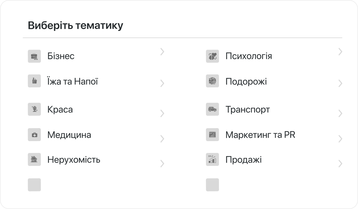Viewport: 358px width, 209px height.
Task: Click the beauty face icon
Action: coord(34,109)
